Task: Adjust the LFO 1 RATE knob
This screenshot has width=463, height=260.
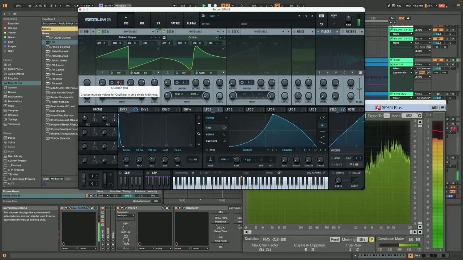Action: [x=236, y=159]
